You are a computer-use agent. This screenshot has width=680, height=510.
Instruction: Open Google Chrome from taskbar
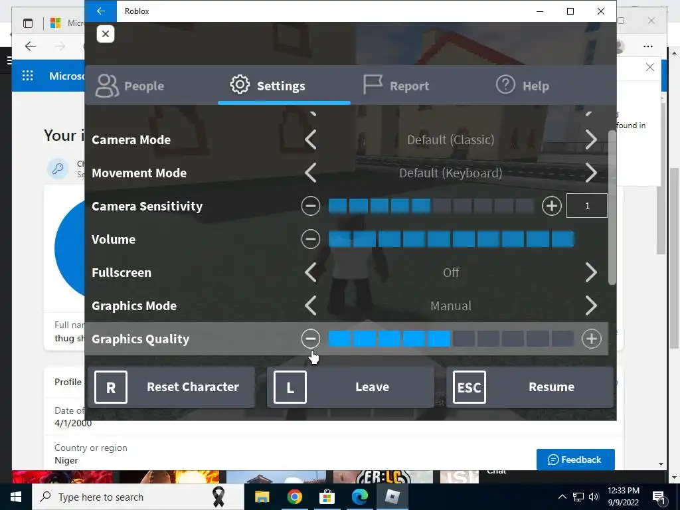click(294, 497)
